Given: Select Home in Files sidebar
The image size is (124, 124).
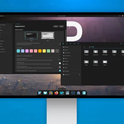Looking at the screenshot, I should [x=71, y=50].
